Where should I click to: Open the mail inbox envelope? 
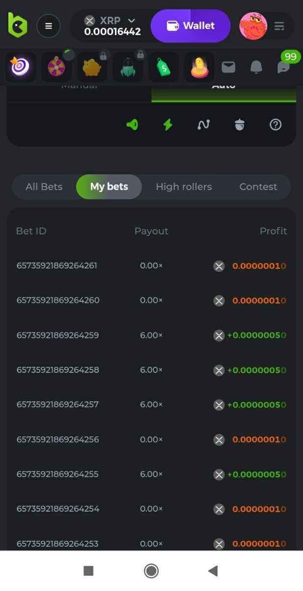pos(228,67)
